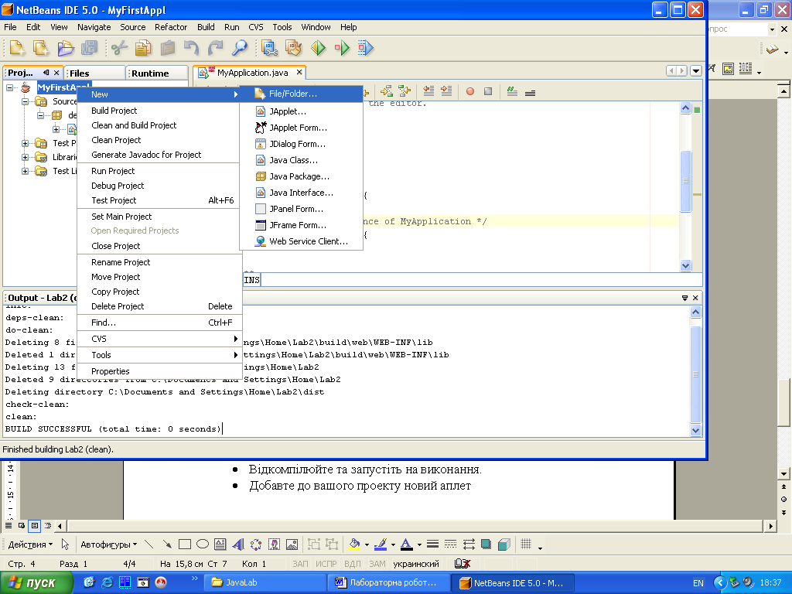Image resolution: width=792 pixels, height=594 pixels.
Task: Click Word Font Color A swatch
Action: (x=407, y=544)
